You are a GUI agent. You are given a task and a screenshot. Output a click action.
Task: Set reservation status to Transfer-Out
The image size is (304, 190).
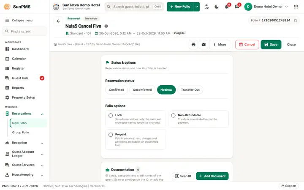[x=190, y=90]
